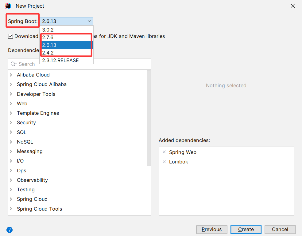Screen dimensions: 302x236
Task: Focus the dependency Search field
Action: (x=79, y=64)
